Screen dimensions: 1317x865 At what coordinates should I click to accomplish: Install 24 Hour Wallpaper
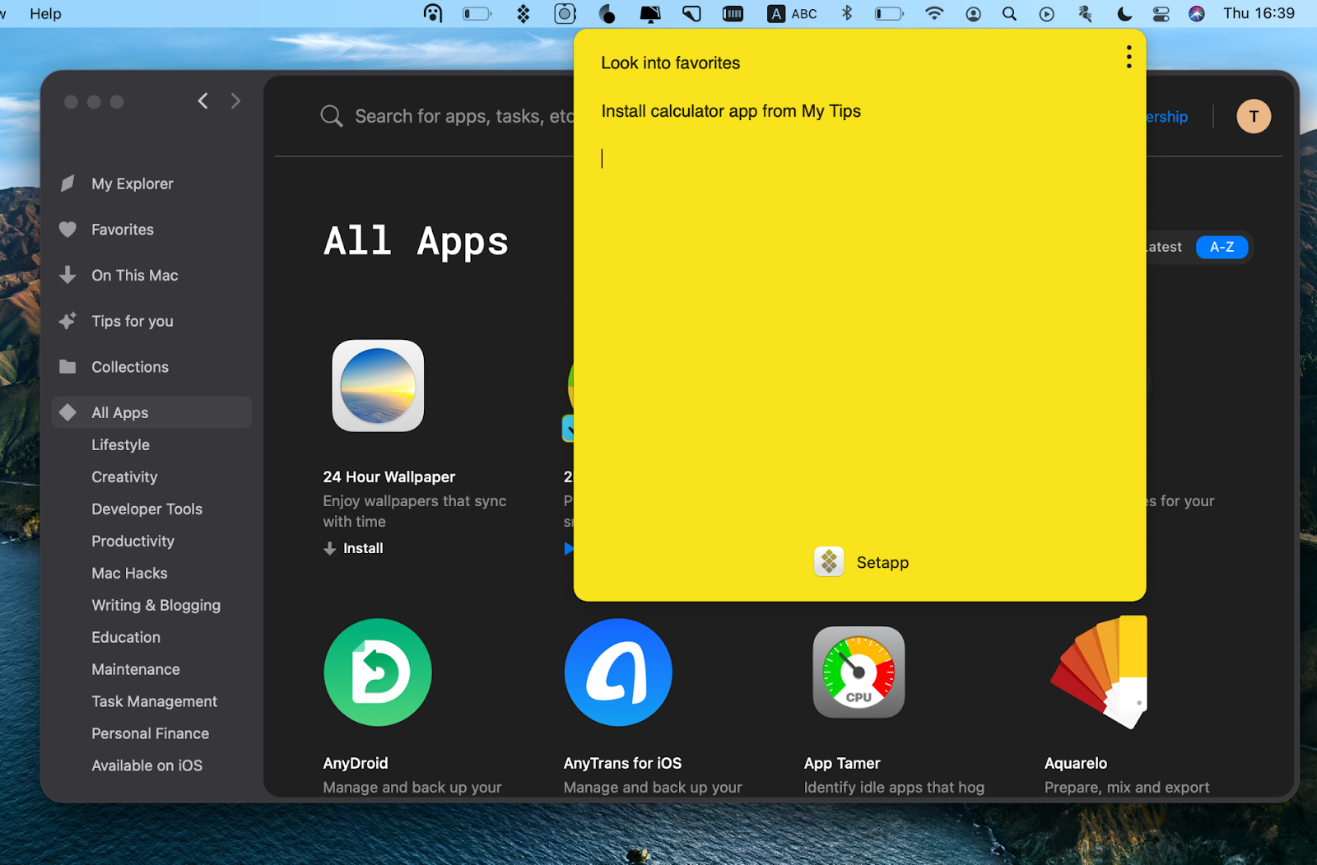click(x=354, y=548)
